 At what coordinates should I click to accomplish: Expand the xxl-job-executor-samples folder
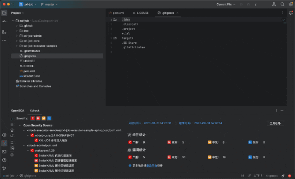tap(17, 46)
